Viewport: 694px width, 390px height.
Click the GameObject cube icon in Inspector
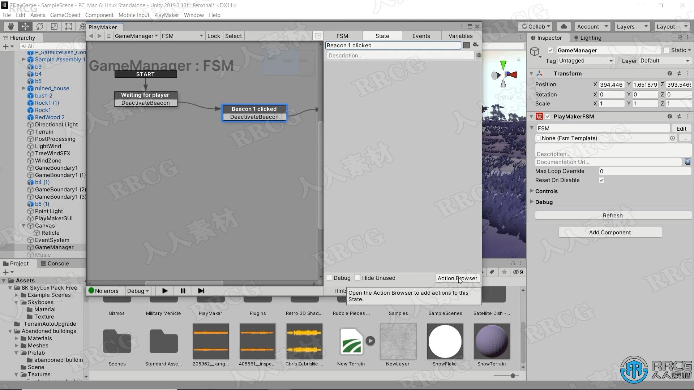click(x=535, y=52)
